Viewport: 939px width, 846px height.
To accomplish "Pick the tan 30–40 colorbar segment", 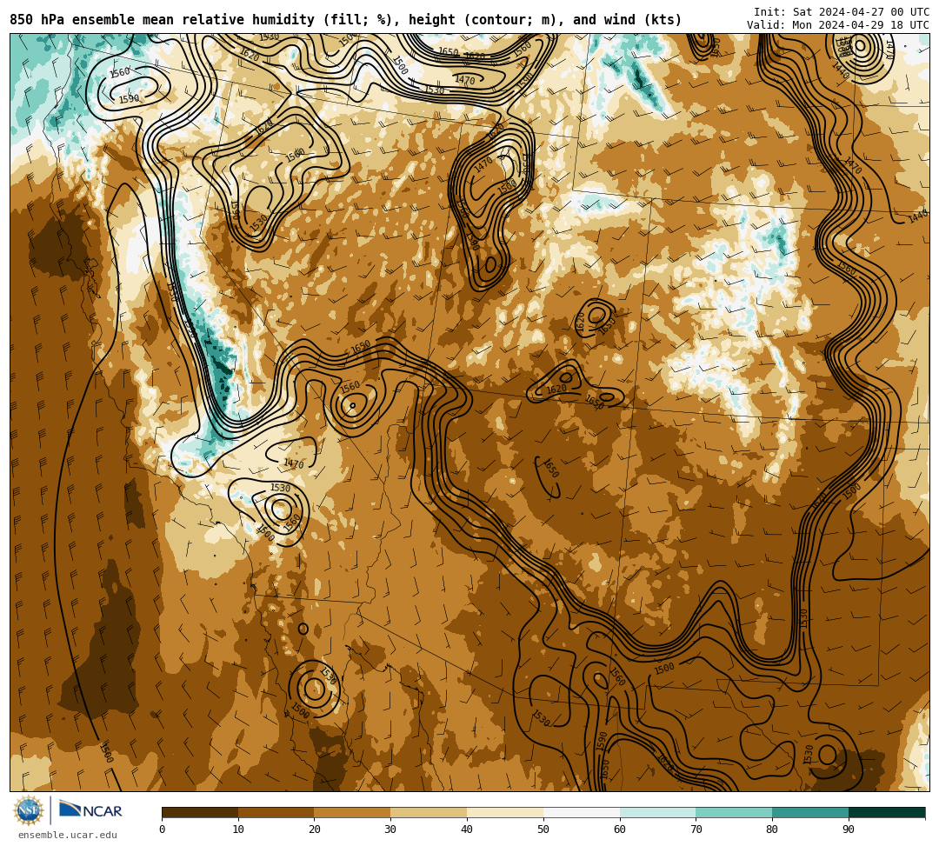I will [x=429, y=812].
